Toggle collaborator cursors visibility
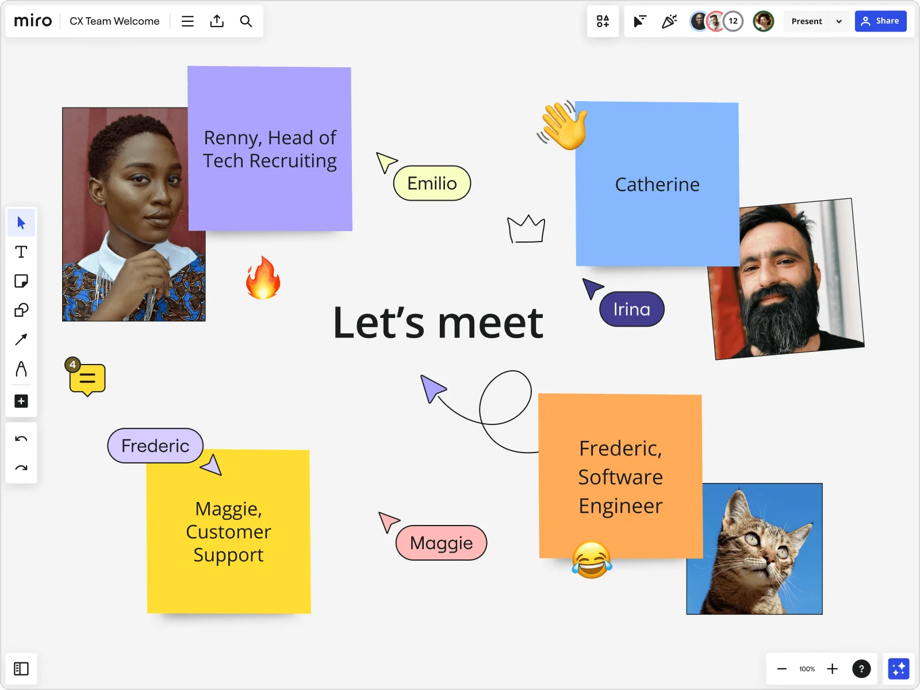This screenshot has width=920, height=690. (x=639, y=21)
